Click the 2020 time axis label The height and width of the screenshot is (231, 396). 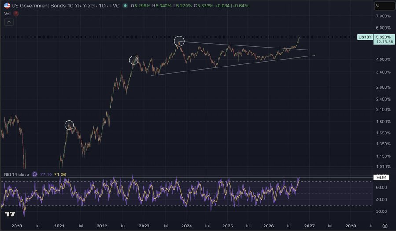(17, 226)
